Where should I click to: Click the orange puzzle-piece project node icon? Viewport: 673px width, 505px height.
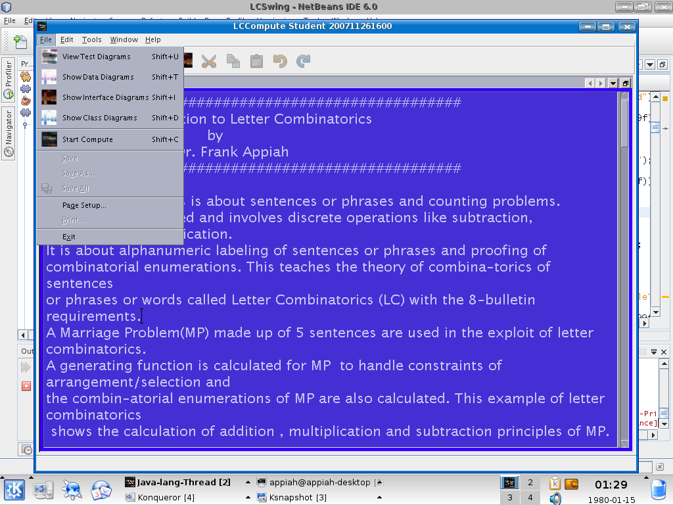pyautogui.click(x=26, y=77)
